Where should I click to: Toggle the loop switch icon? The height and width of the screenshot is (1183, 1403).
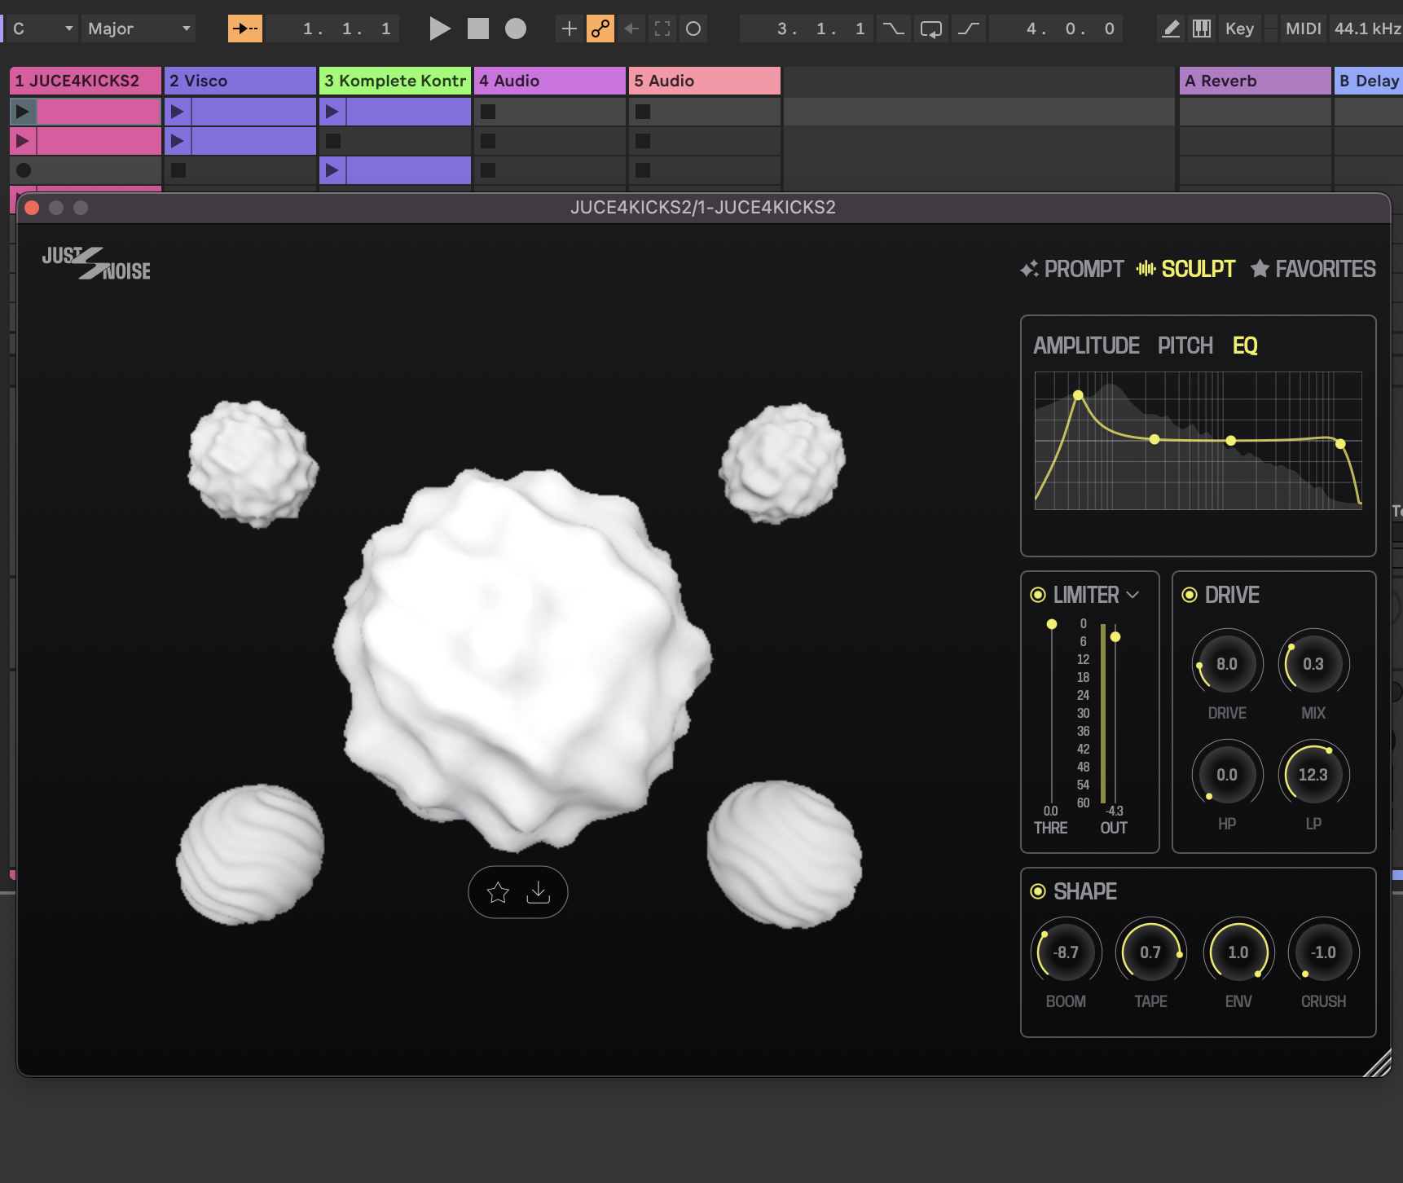click(x=931, y=29)
